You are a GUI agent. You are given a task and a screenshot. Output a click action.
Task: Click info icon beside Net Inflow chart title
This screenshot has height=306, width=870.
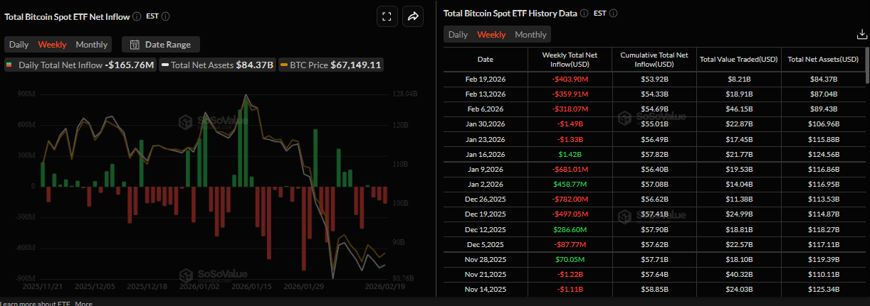tap(137, 16)
